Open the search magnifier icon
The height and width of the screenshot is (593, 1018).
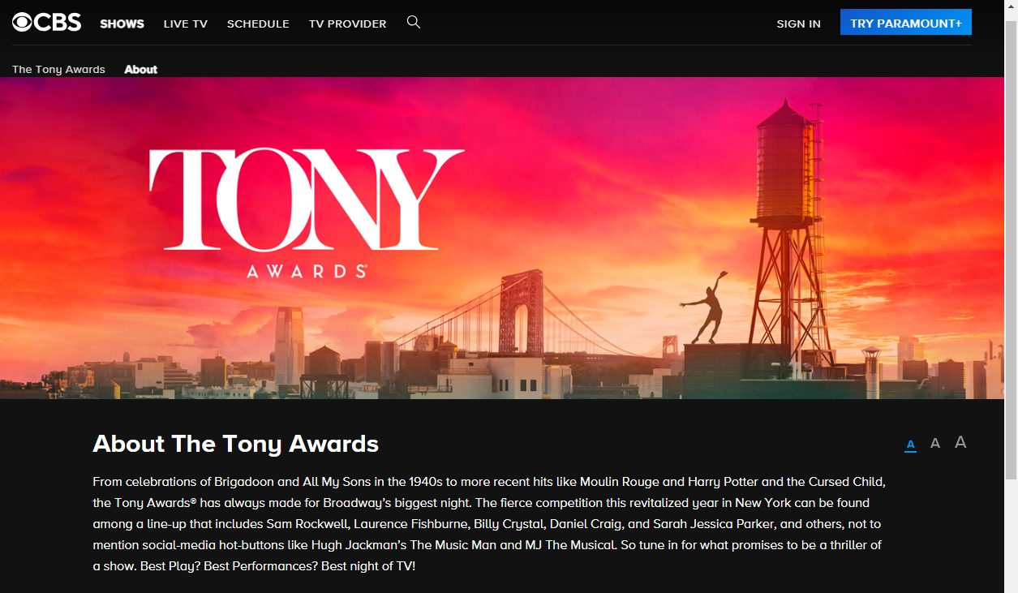click(x=414, y=22)
